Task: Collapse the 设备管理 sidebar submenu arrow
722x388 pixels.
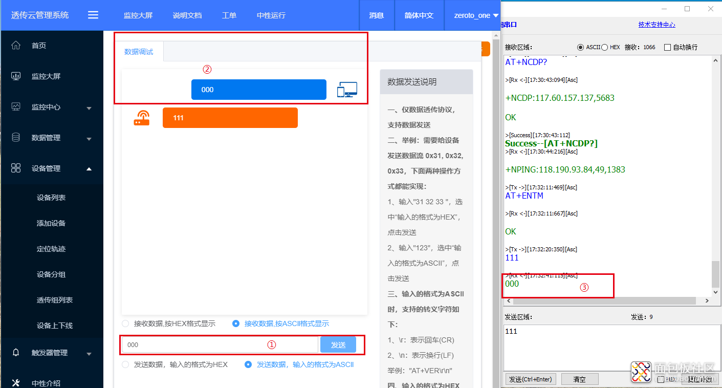Action: [x=89, y=168]
